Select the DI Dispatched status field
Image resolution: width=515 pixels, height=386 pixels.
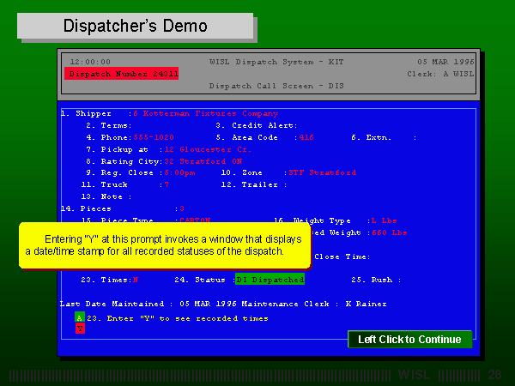pos(270,280)
